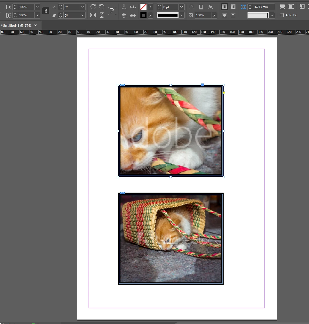Click the Scale X percentage stepper
The width and height of the screenshot is (309, 324).
coord(15,7)
